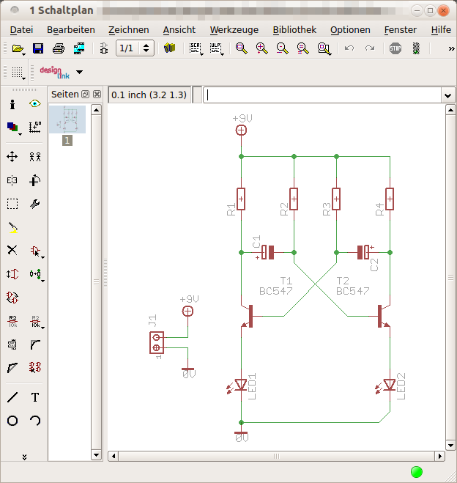Click the Delete tool icon
The image size is (457, 483).
click(x=12, y=250)
